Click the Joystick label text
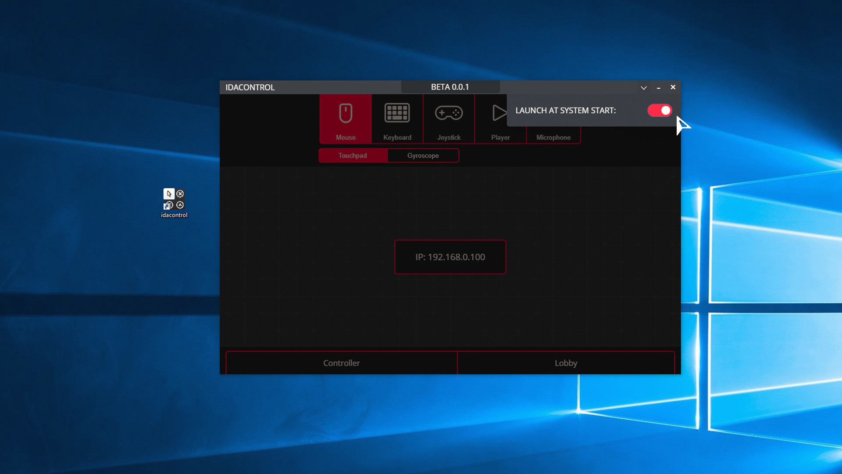 coord(449,137)
